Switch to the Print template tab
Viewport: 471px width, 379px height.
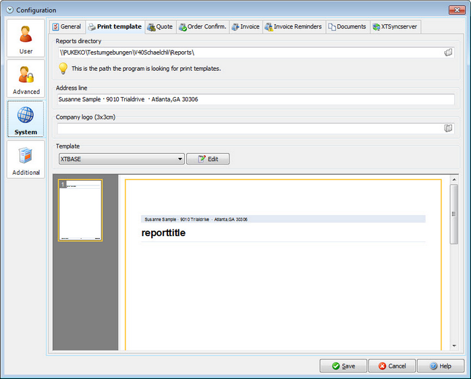(115, 27)
